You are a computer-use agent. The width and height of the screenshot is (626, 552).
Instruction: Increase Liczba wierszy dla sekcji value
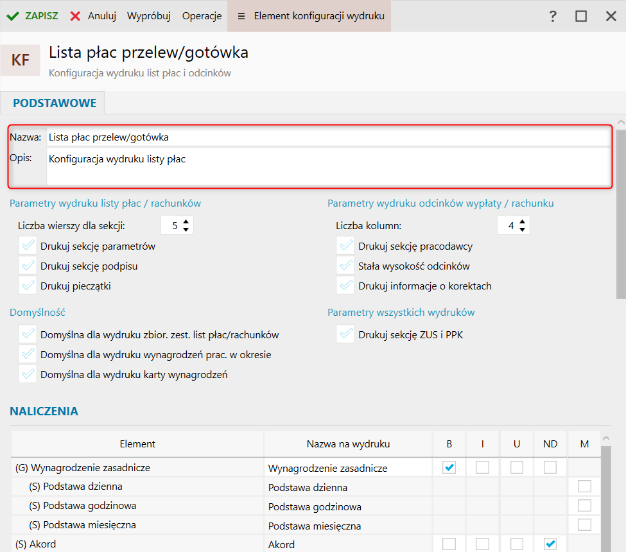(x=186, y=221)
